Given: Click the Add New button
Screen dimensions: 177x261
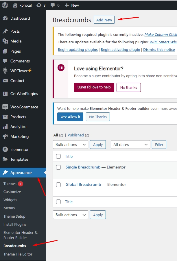Looking at the screenshot, I should click(104, 20).
